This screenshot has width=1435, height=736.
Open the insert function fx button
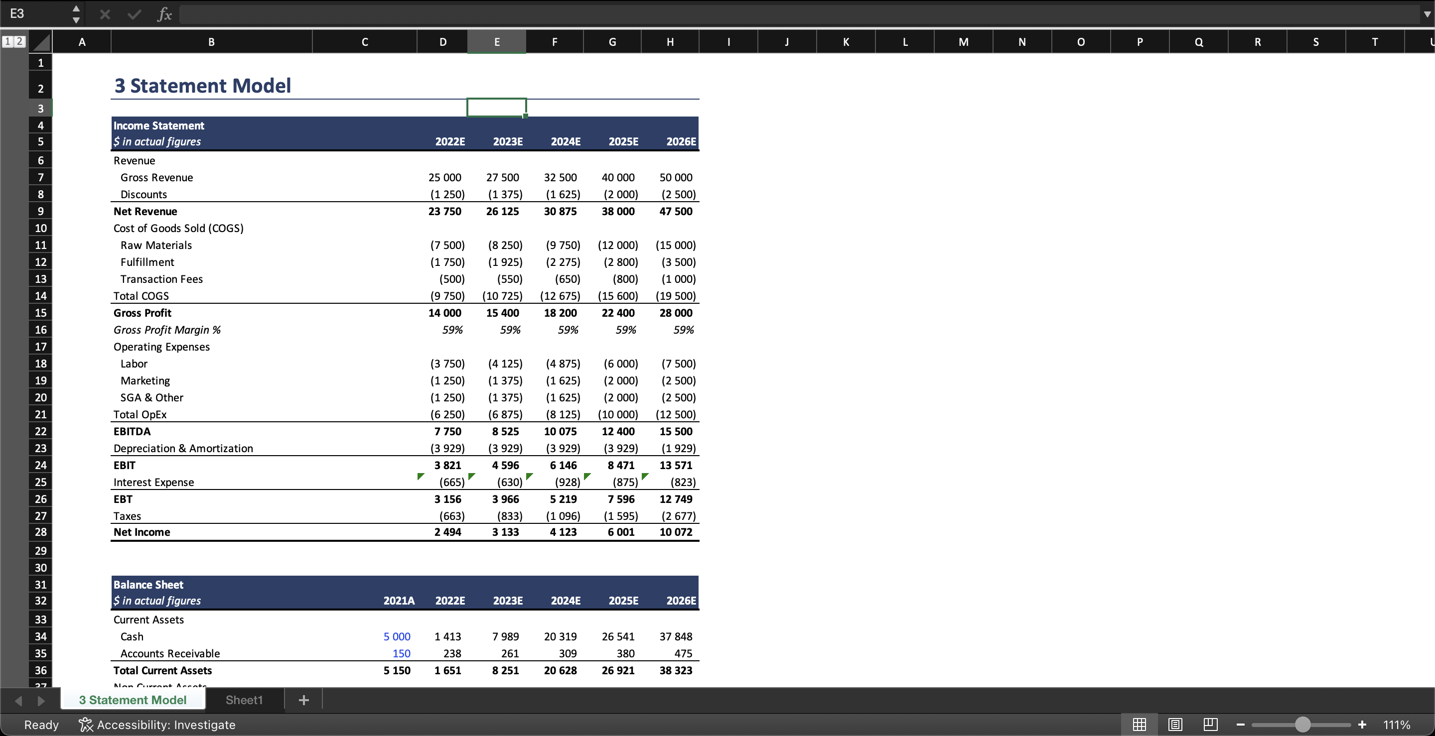(164, 14)
